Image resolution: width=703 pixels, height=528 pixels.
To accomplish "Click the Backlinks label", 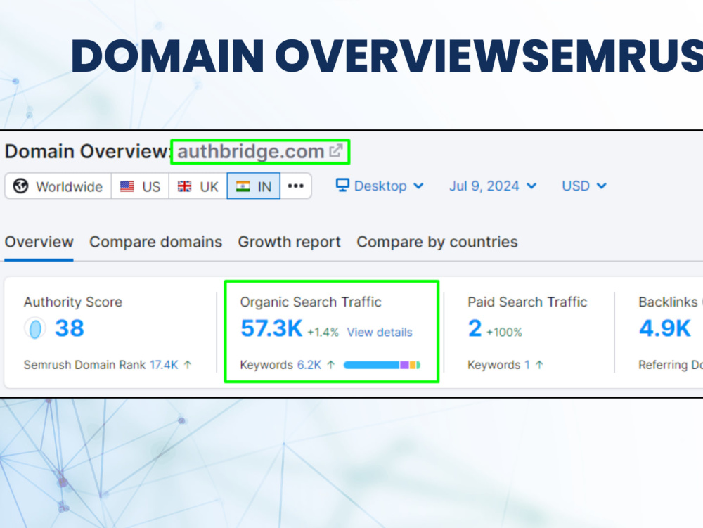I will pos(668,302).
